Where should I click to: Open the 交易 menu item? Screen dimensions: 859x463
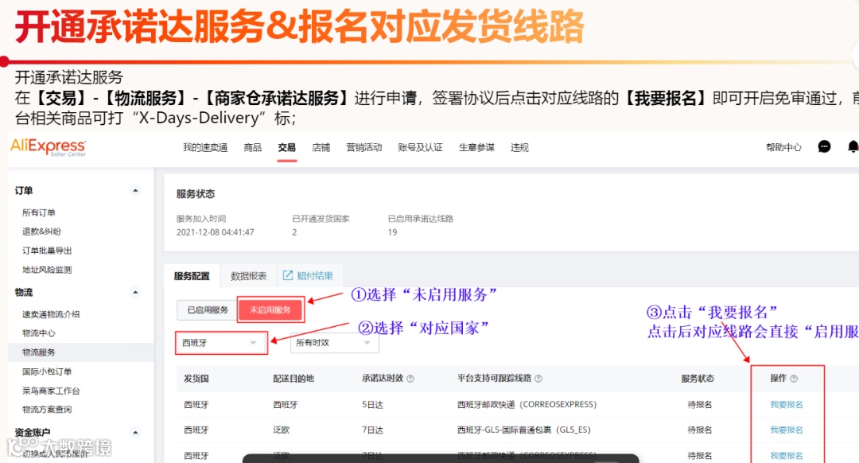click(x=286, y=148)
